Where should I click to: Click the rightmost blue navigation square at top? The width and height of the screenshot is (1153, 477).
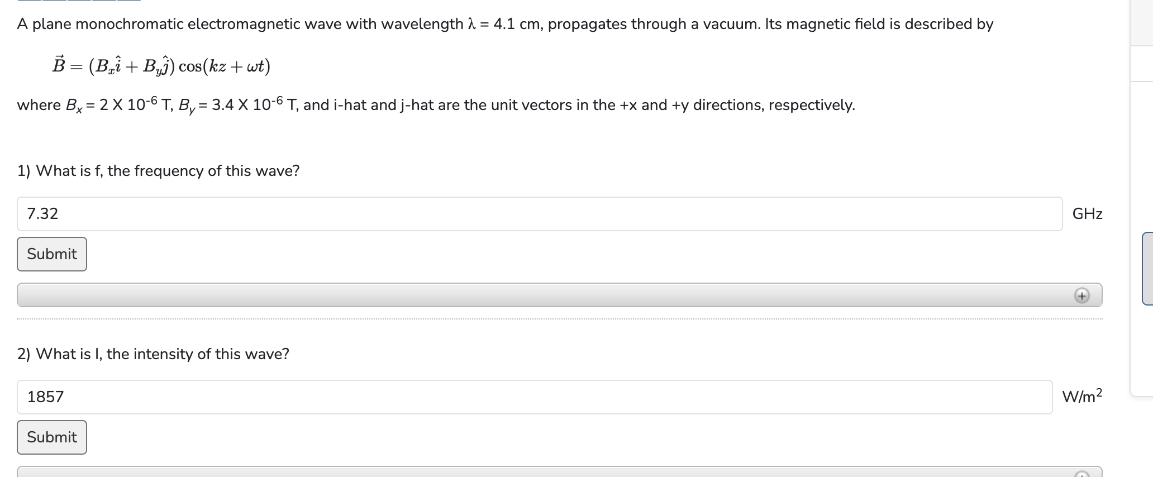pos(129,2)
